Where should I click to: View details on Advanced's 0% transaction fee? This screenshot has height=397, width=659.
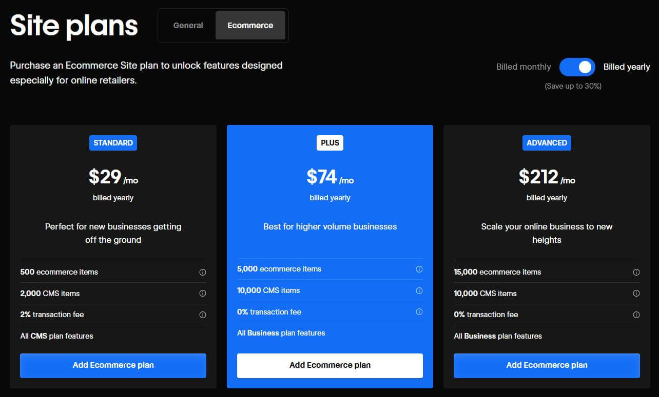pos(636,315)
